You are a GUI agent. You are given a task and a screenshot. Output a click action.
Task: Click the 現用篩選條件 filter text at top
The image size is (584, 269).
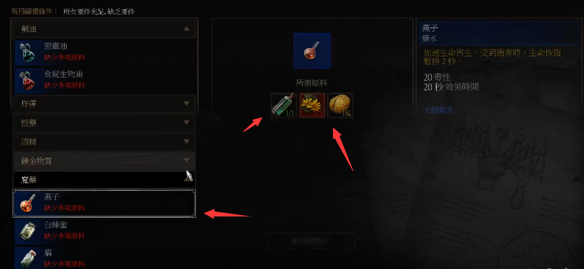point(35,12)
